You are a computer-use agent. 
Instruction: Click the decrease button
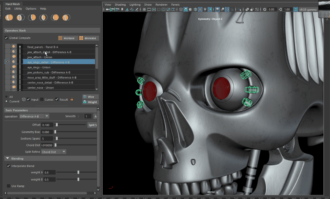pos(88,38)
